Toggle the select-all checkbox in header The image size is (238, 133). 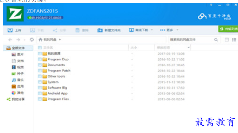(x=40, y=47)
